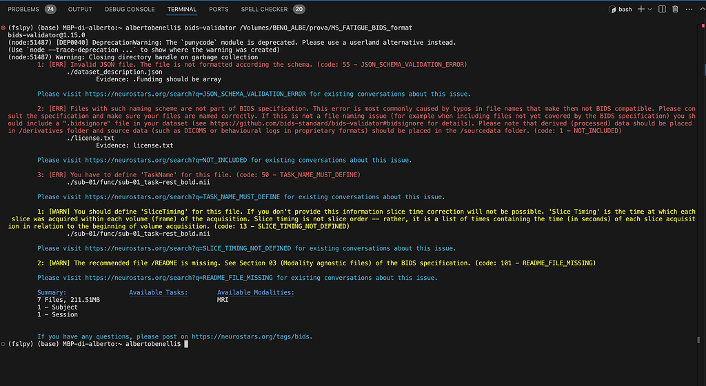Open the neurostars.org/tags/bids link
Screen dimensions: 706x386
click(252, 336)
